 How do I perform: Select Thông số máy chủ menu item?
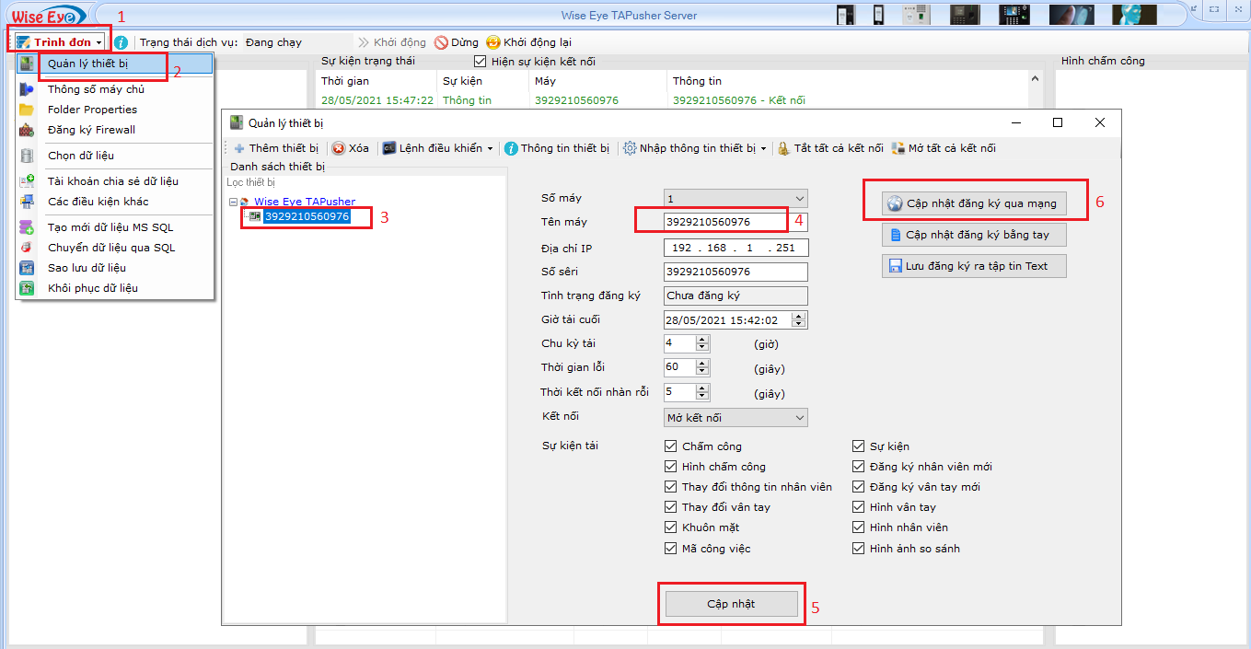pyautogui.click(x=96, y=89)
